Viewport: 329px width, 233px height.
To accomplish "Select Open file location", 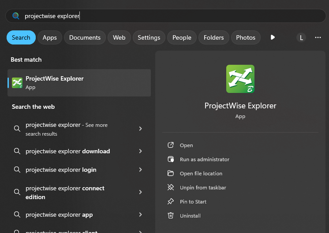I will coord(201,174).
